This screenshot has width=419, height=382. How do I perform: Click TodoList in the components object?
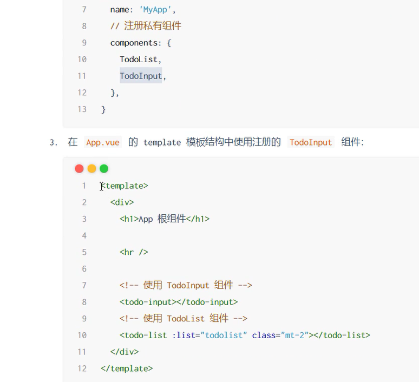click(x=139, y=60)
